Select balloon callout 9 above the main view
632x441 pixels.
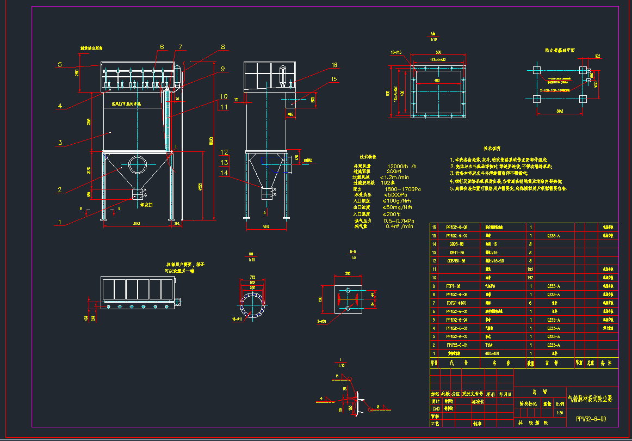coord(222,68)
